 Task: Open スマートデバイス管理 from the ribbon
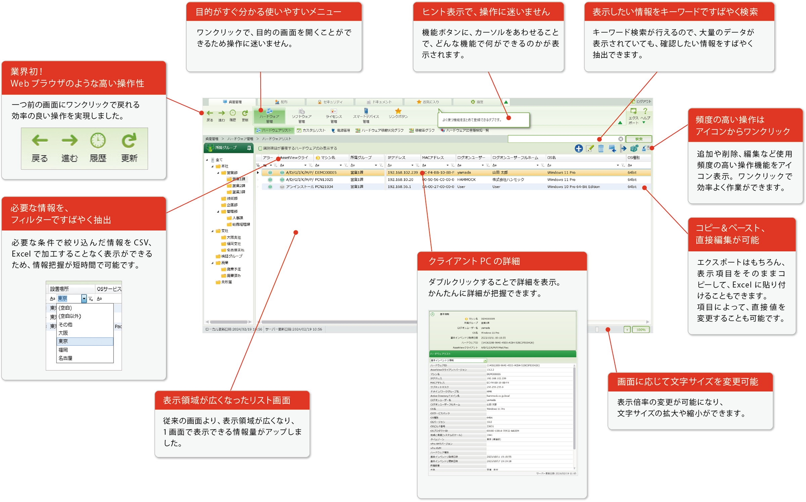pos(366,116)
